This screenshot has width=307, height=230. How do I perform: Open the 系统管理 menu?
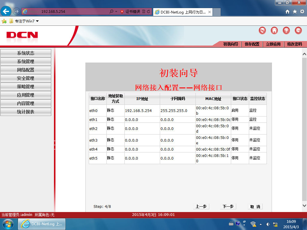[x=26, y=61]
